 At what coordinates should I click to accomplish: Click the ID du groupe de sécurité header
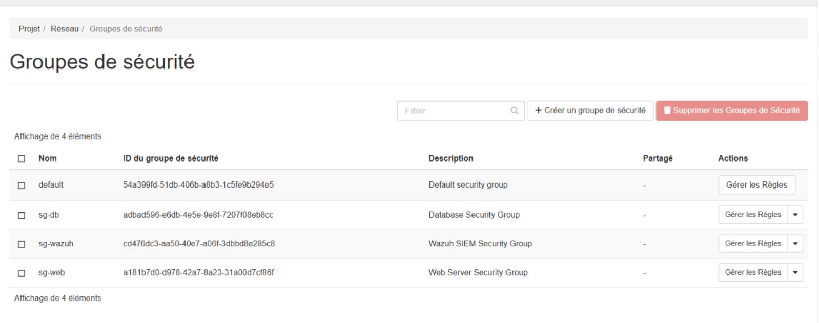pos(171,158)
